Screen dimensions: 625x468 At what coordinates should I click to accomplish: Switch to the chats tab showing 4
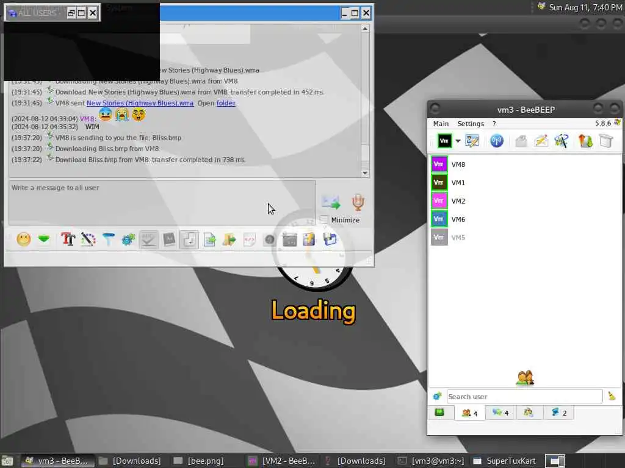(500, 413)
